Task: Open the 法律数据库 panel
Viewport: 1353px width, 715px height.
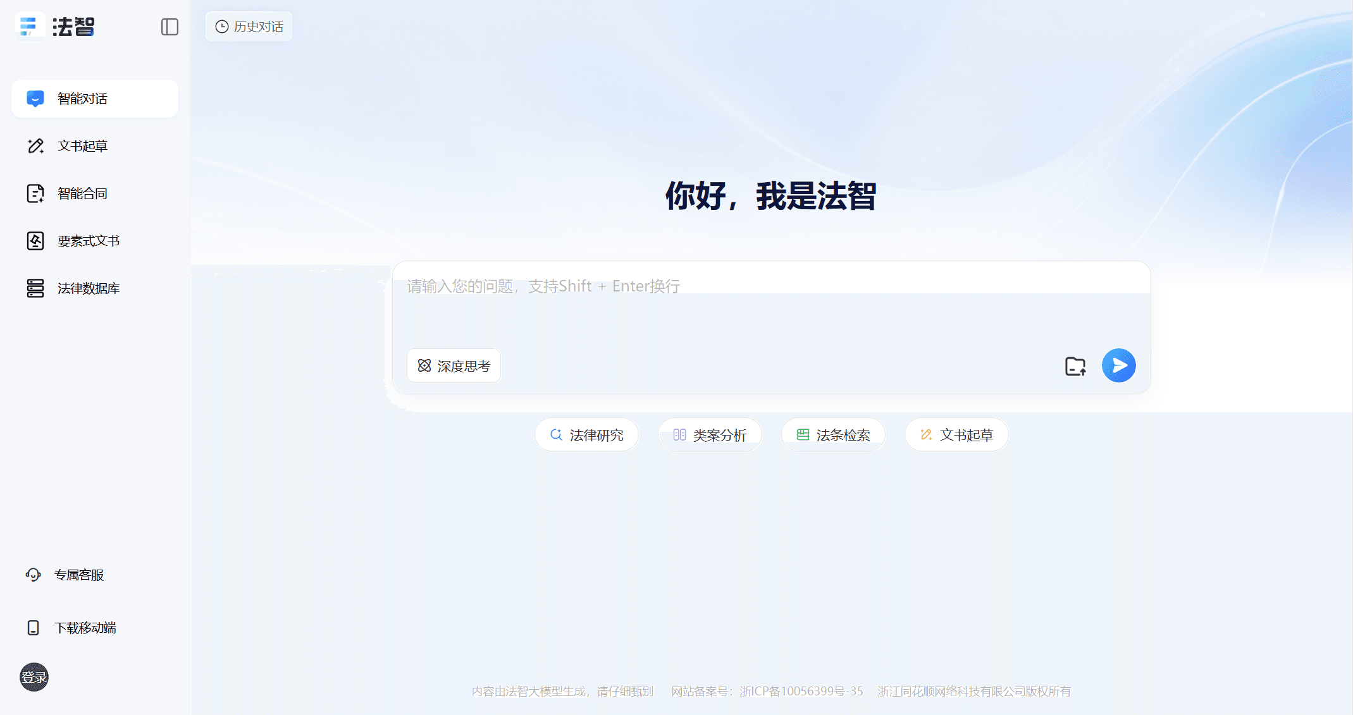Action: click(86, 288)
